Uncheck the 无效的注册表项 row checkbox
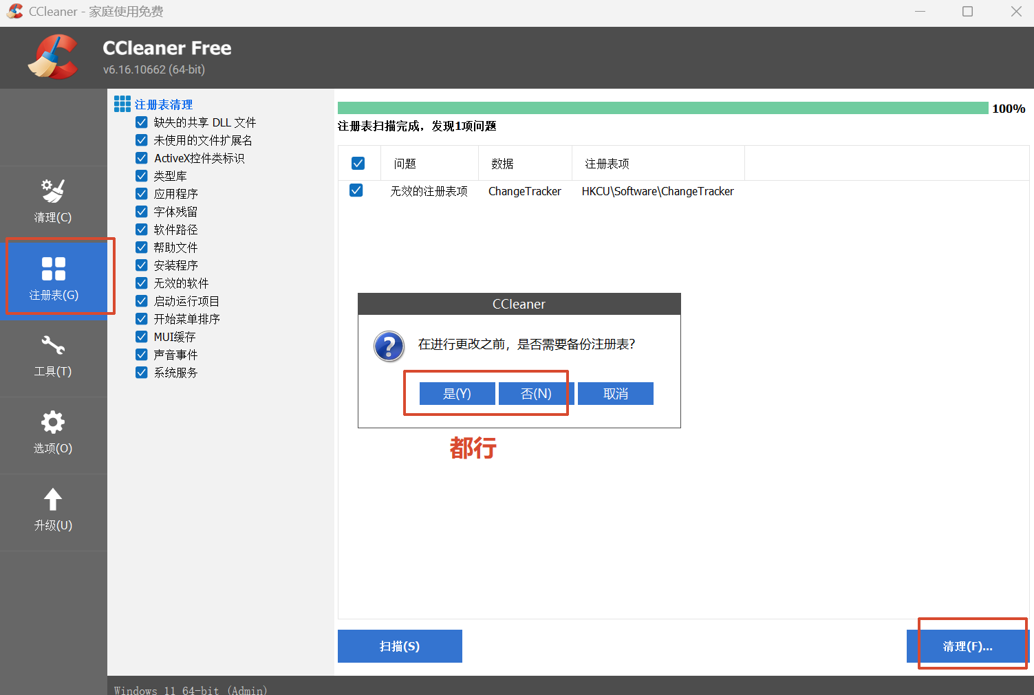Viewport: 1034px width, 695px height. [356, 190]
